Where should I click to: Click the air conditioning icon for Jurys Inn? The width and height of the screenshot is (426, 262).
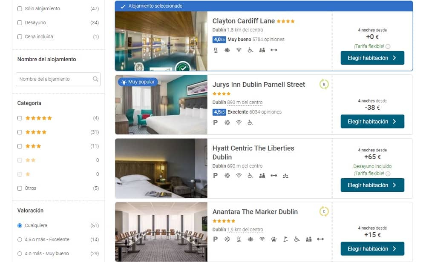click(x=227, y=122)
